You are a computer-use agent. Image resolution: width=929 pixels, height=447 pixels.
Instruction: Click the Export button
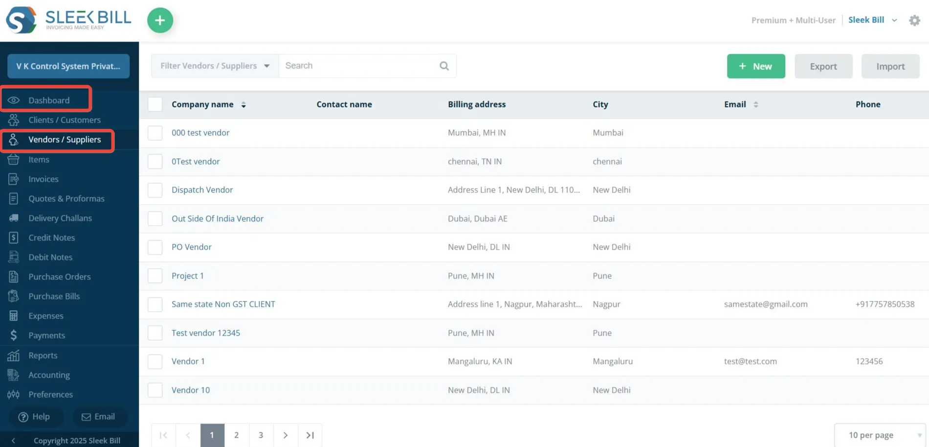[x=823, y=66]
